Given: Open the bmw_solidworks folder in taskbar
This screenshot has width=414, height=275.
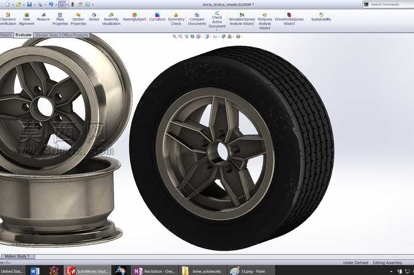Looking at the screenshot, I should (x=202, y=271).
